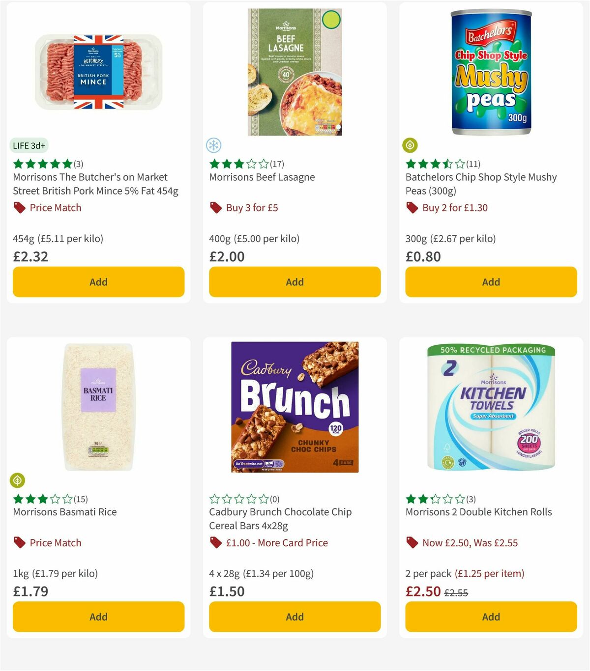Viewport: 590px width, 671px height.
Task: Click the green leaf icon on Morrisons Basmati Rice
Action: pyautogui.click(x=17, y=480)
